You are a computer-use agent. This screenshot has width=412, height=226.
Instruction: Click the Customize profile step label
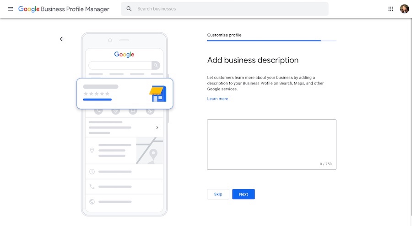pos(224,35)
